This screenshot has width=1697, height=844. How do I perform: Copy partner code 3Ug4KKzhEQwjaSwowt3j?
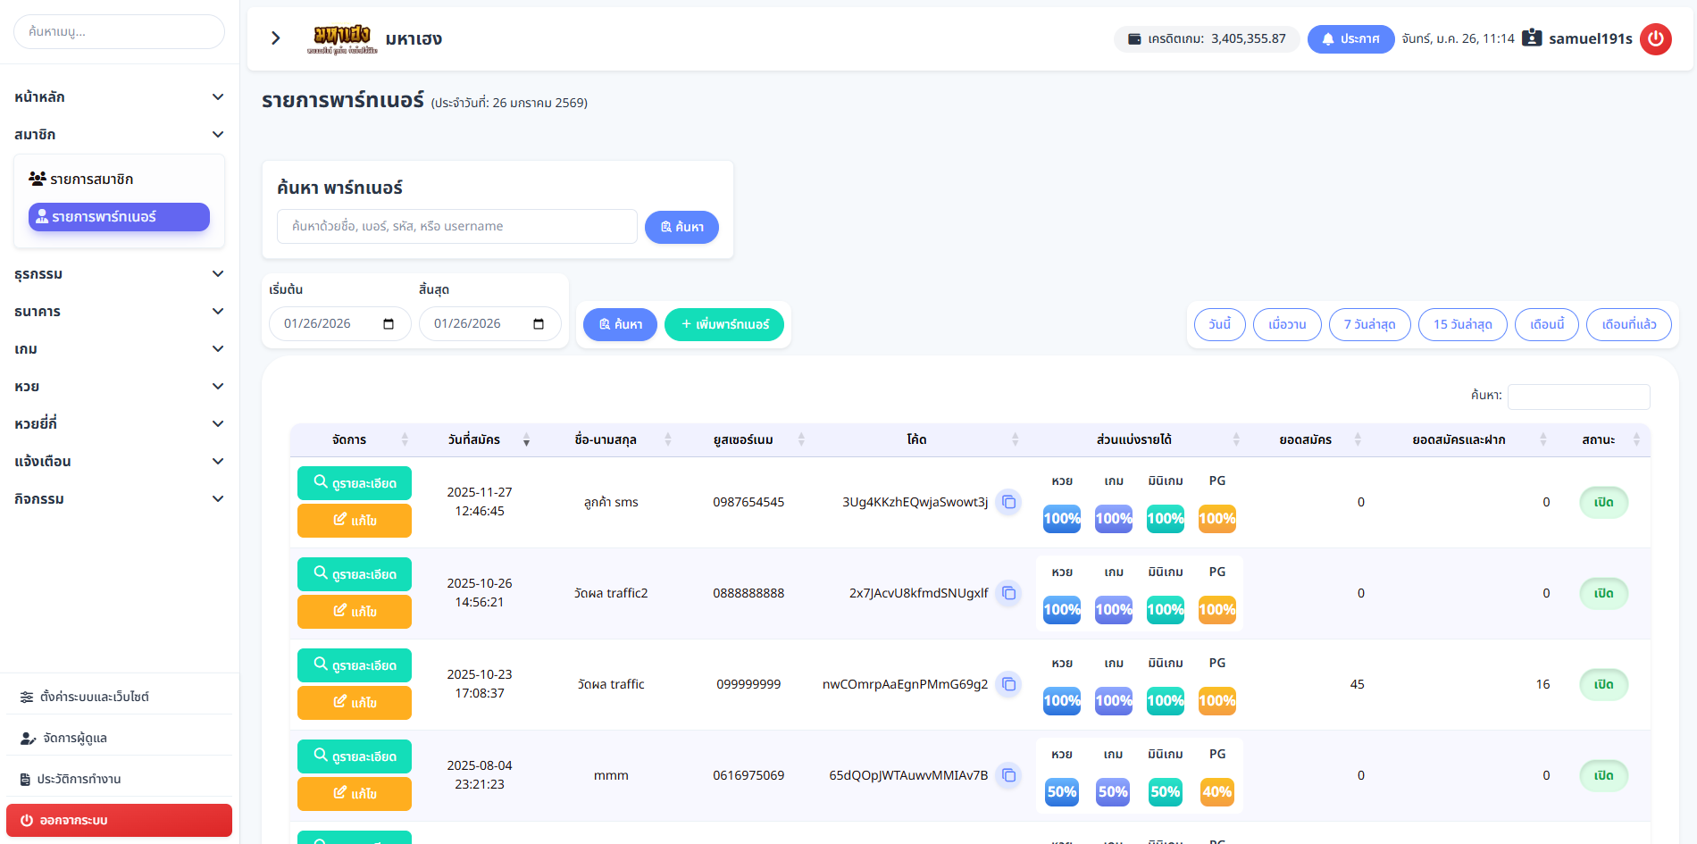click(1008, 502)
